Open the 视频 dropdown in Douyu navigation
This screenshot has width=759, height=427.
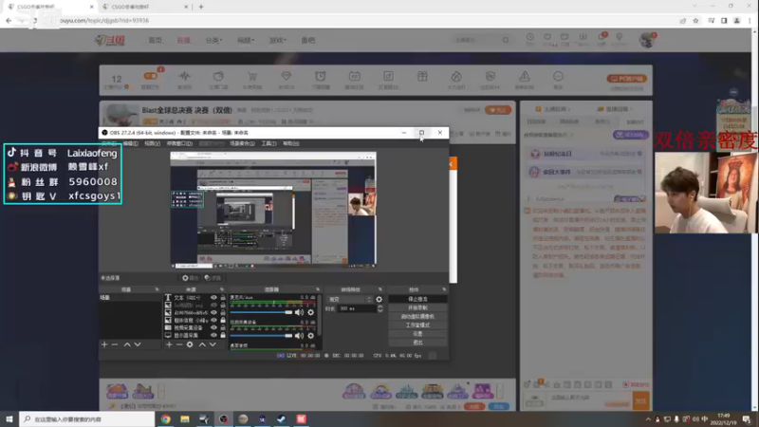(x=246, y=40)
